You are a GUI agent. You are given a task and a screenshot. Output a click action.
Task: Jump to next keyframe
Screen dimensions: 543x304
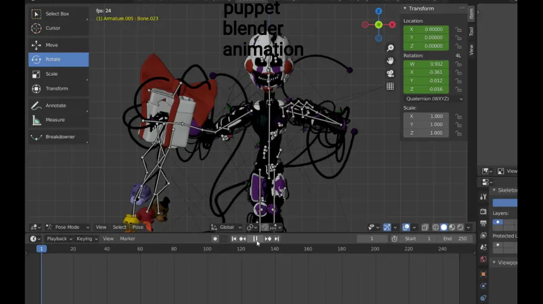(268, 239)
